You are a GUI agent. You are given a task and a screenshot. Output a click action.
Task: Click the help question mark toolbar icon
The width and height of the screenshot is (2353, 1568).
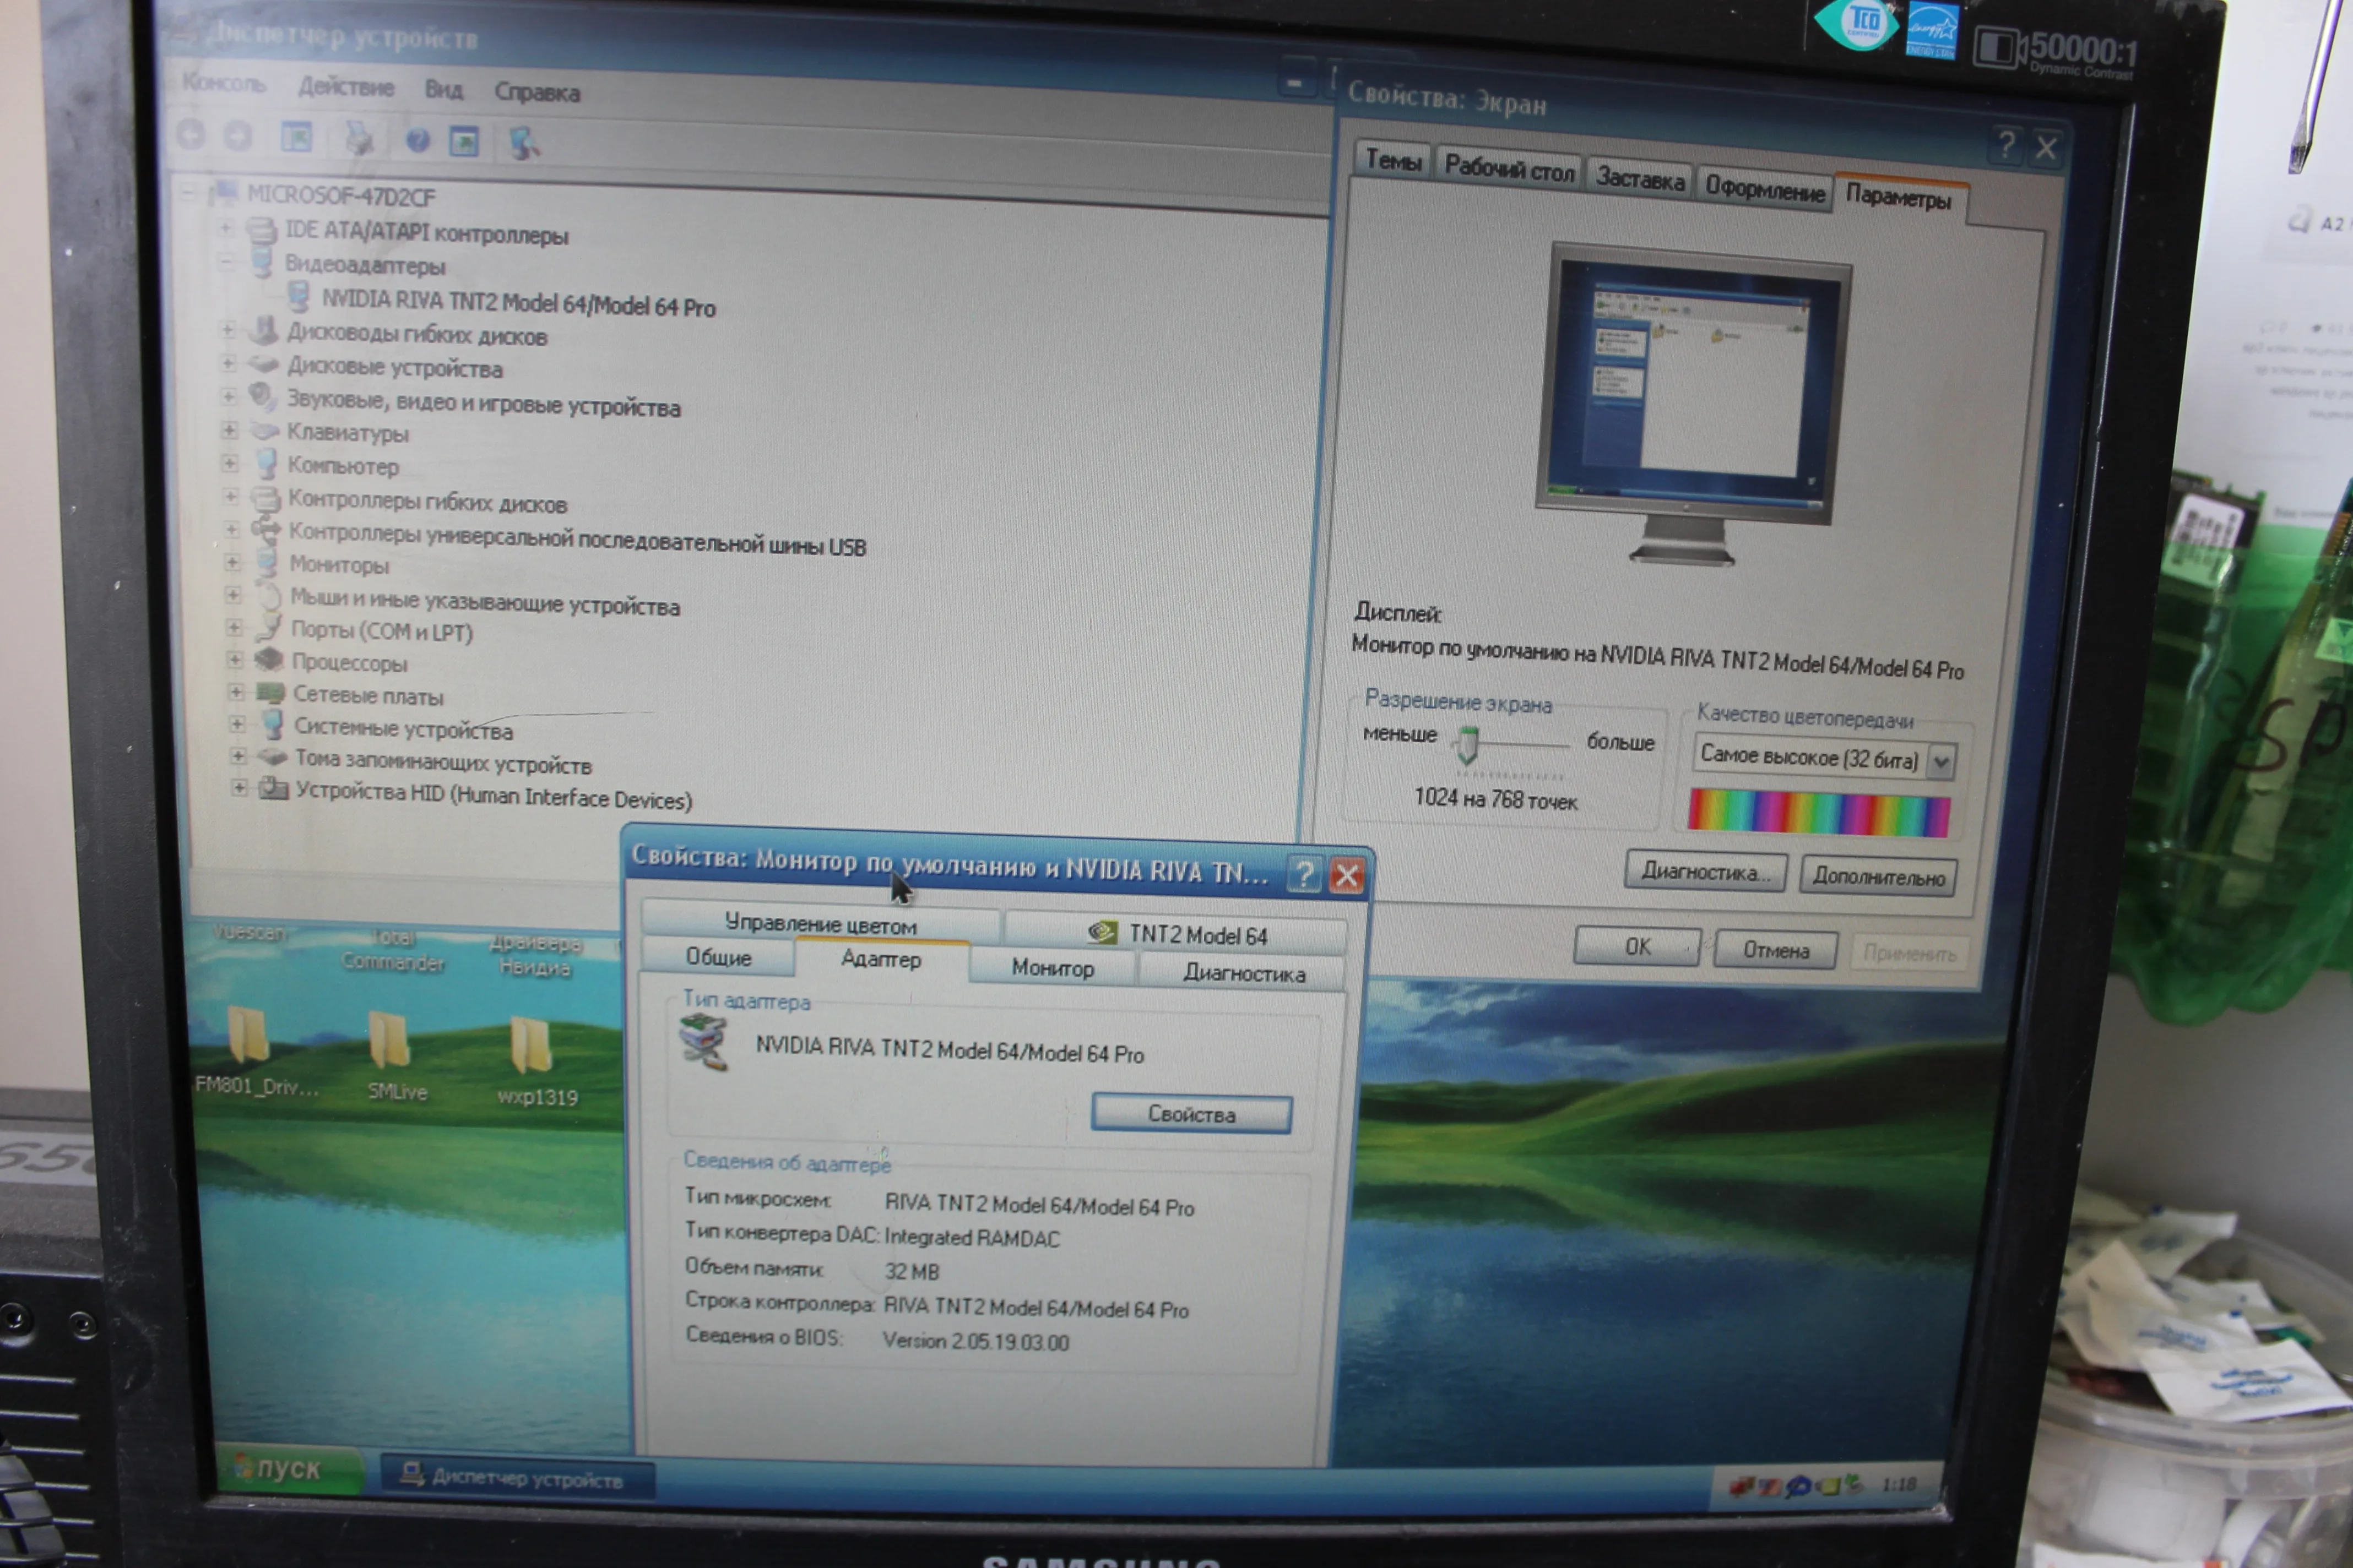(x=417, y=140)
